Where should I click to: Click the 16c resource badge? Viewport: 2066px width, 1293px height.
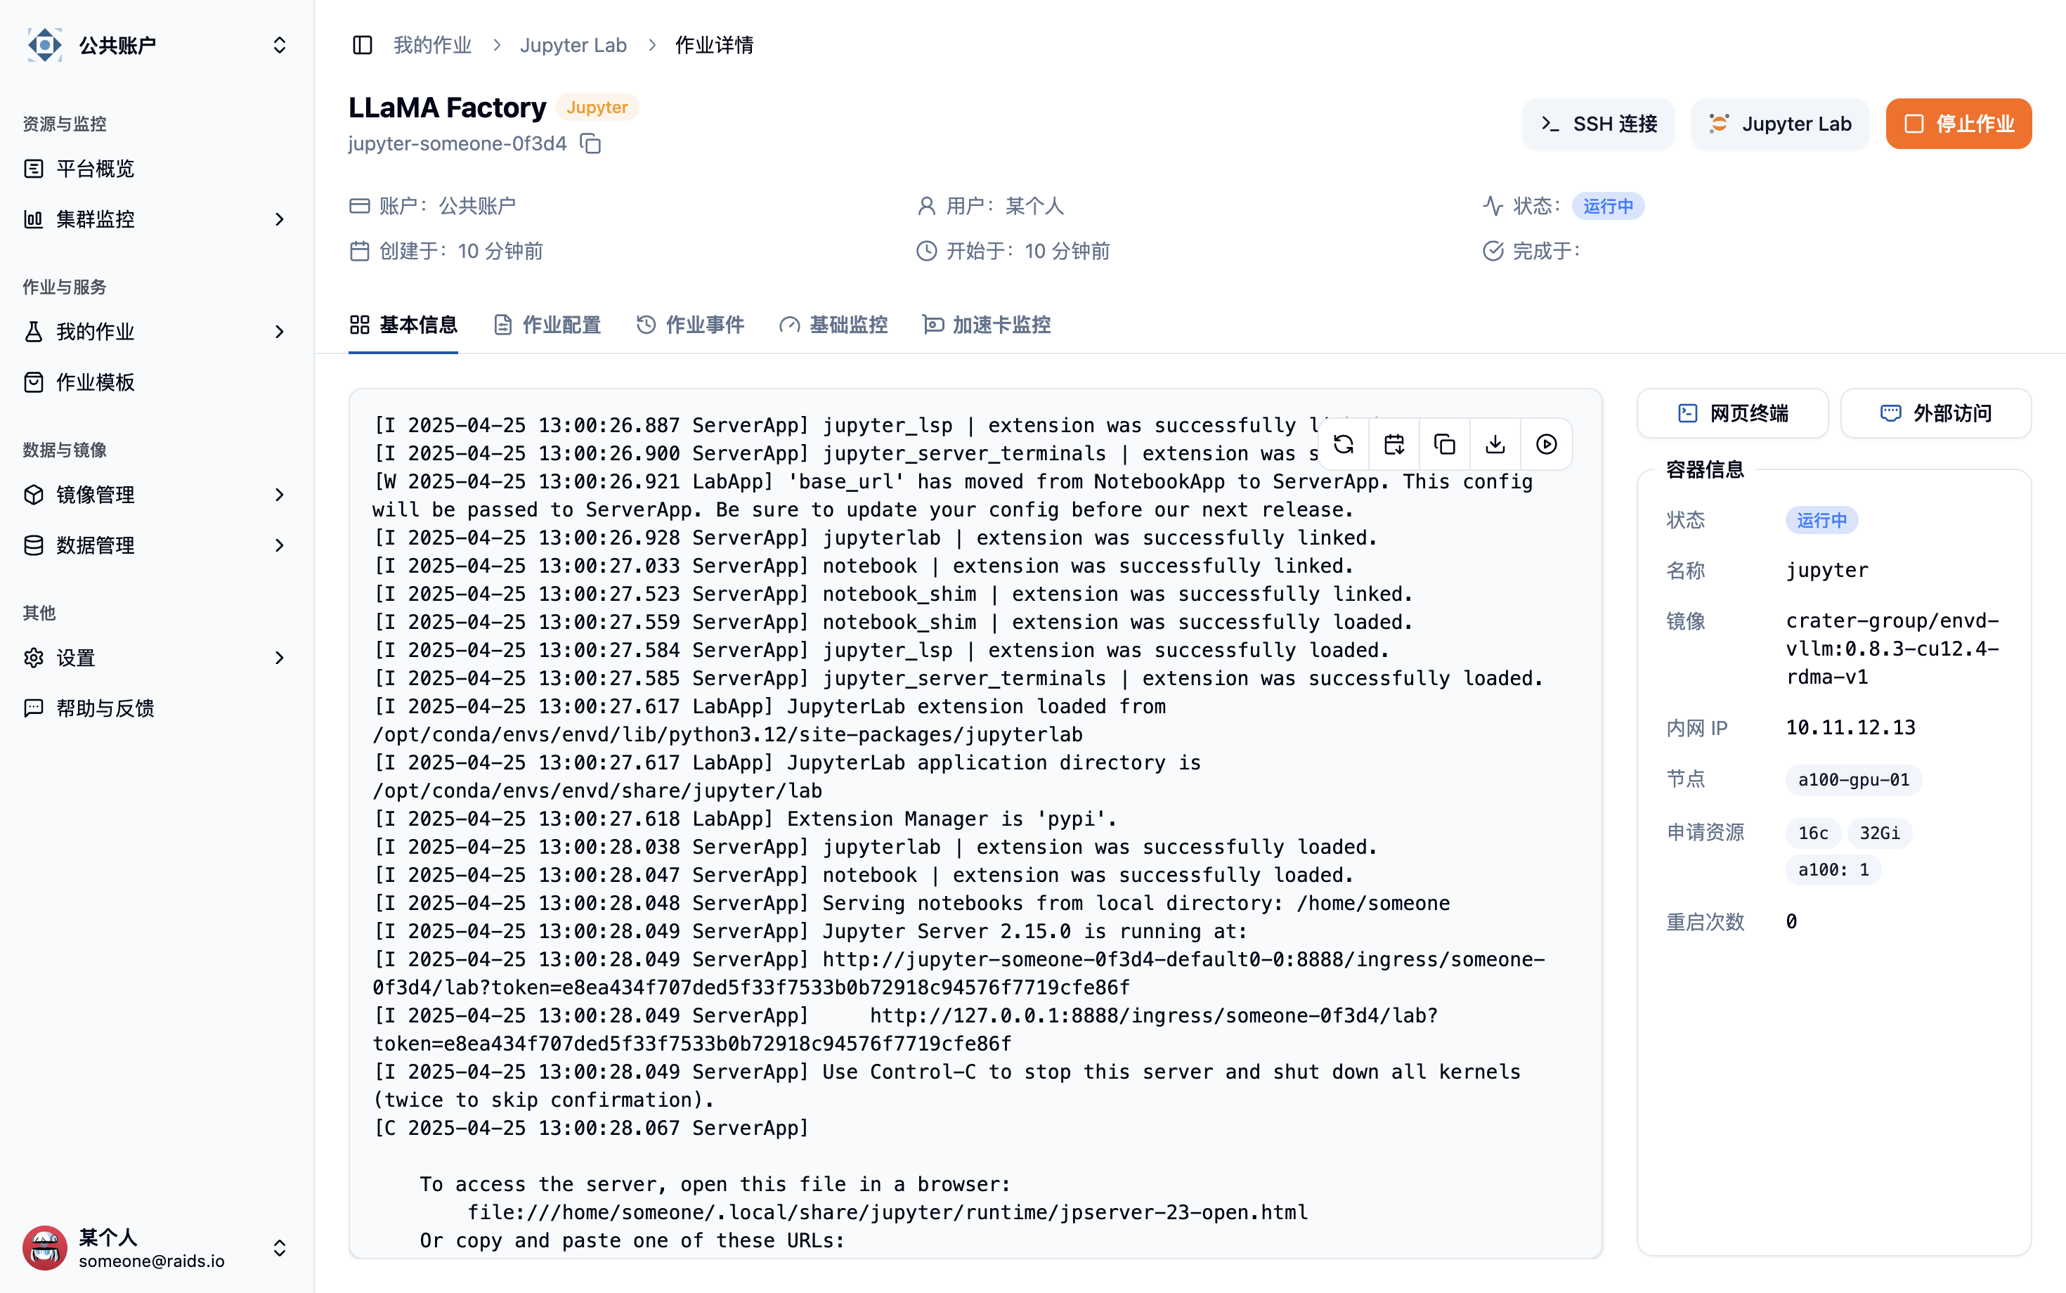1813,833
